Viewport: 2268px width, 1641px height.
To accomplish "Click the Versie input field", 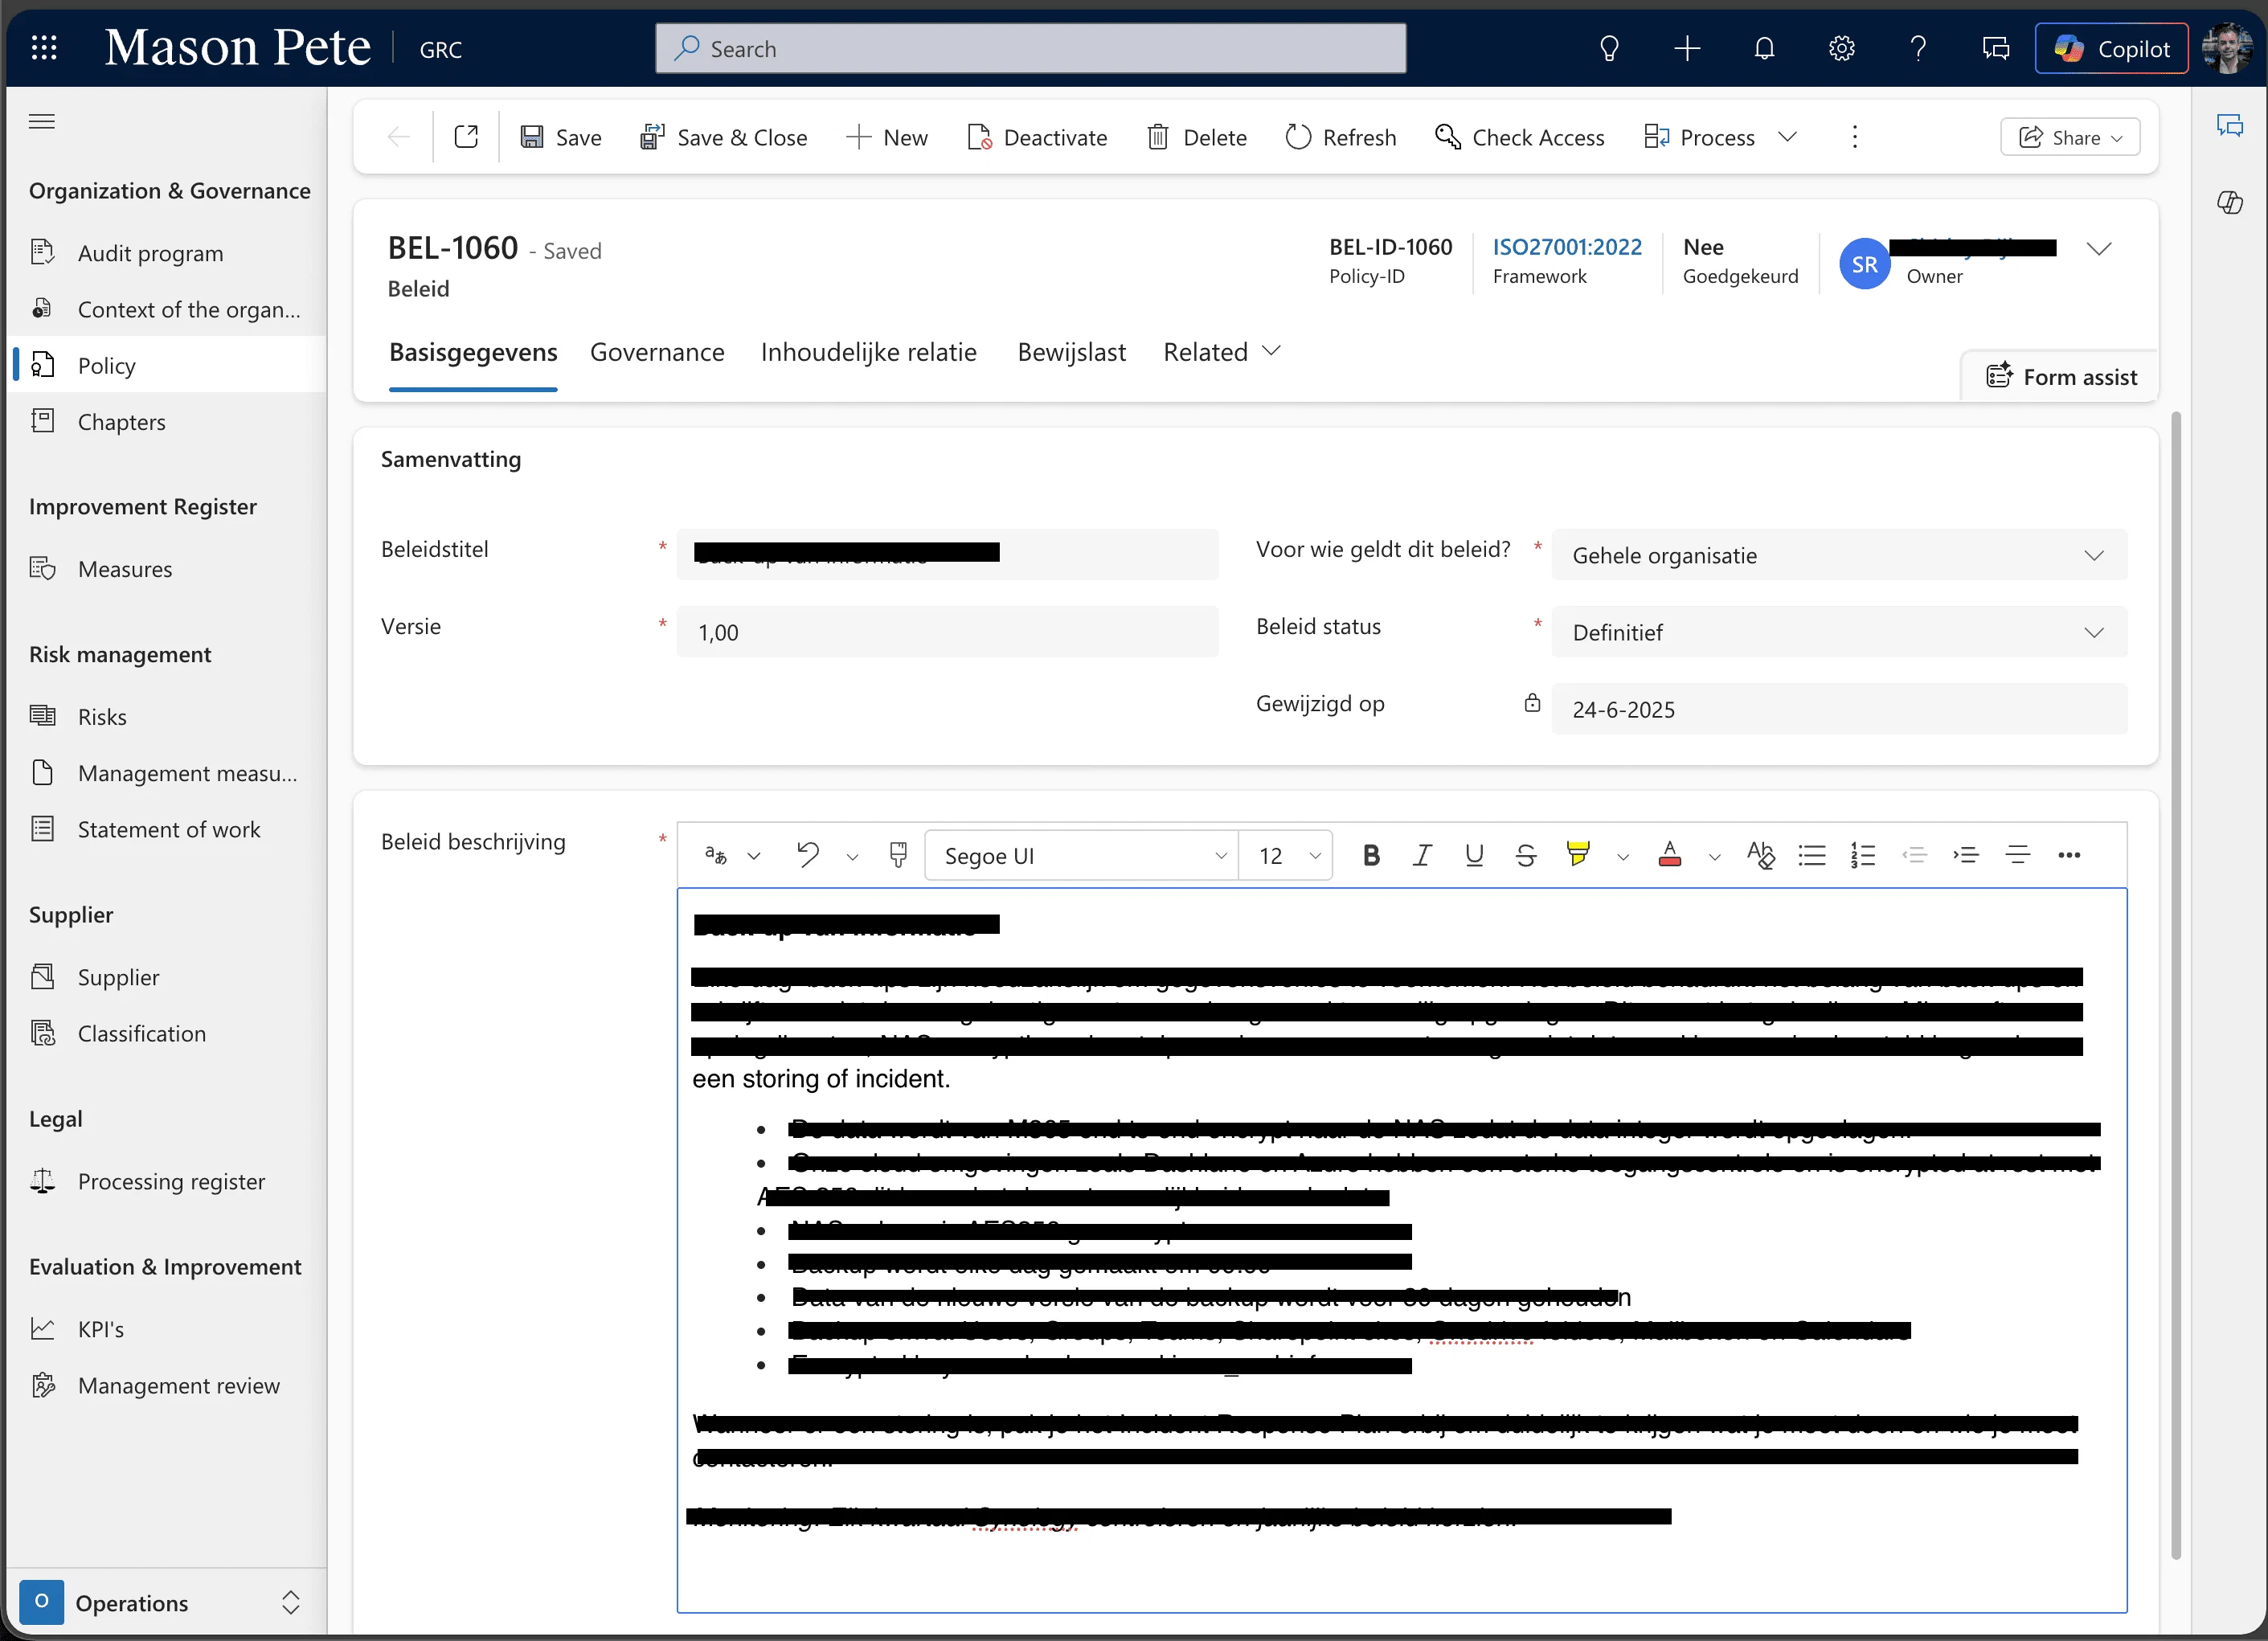I will tap(946, 632).
